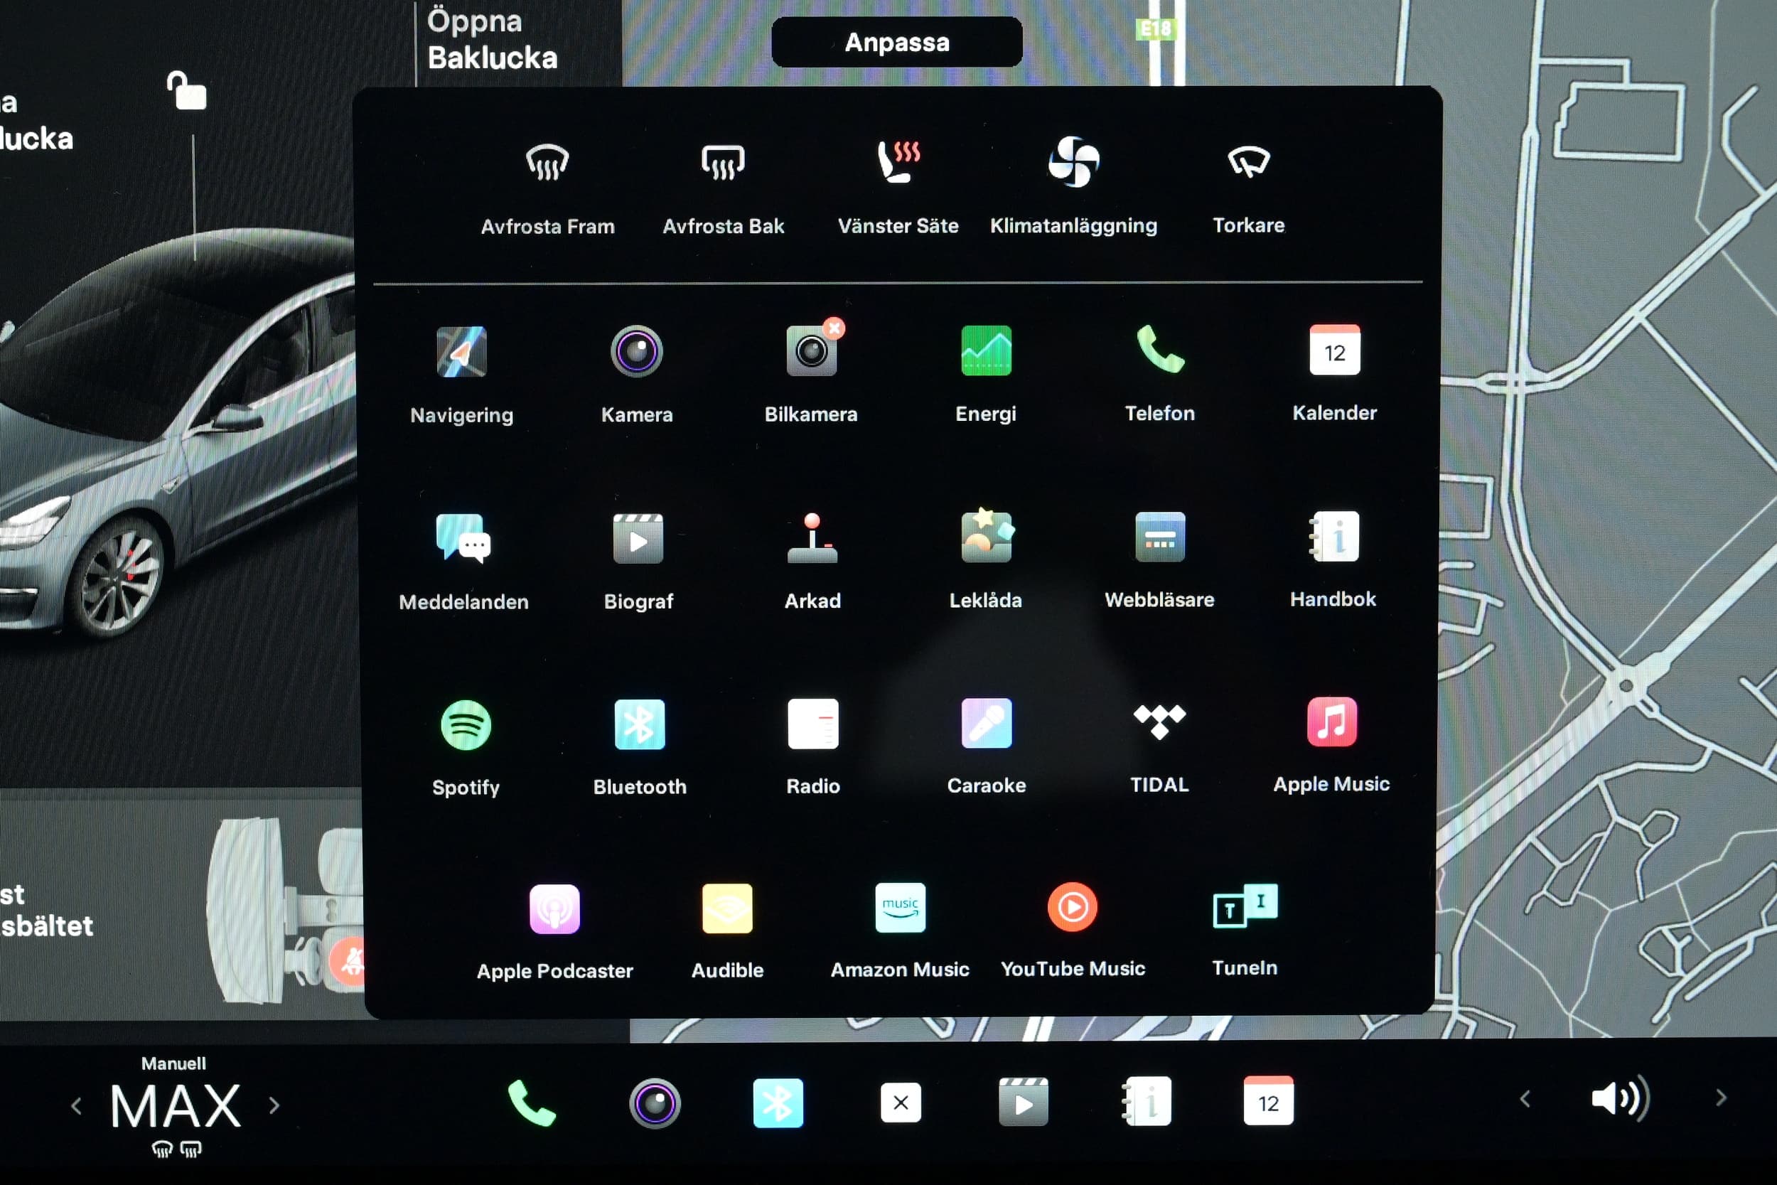
Task: Open the Kamera app in the grid
Action: click(x=637, y=351)
